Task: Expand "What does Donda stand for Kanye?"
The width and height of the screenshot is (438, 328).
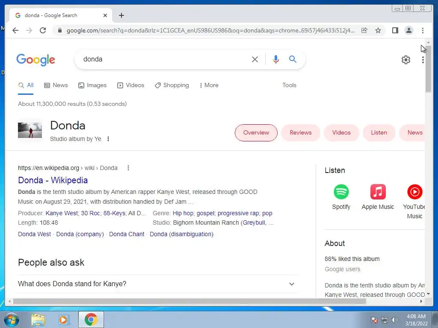Action: click(158, 284)
